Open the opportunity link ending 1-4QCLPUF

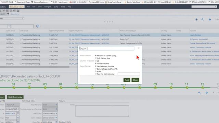tap(89, 35)
